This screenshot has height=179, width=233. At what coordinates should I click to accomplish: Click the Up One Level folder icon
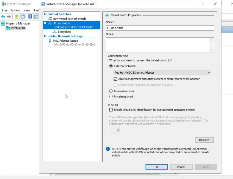[x=16, y=16]
